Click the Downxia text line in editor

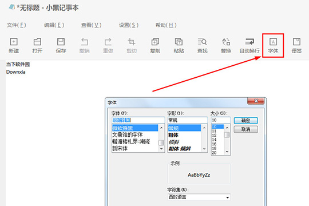click(x=16, y=72)
